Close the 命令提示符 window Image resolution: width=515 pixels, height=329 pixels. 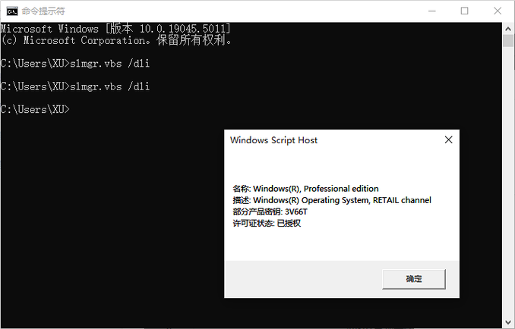tap(498, 11)
